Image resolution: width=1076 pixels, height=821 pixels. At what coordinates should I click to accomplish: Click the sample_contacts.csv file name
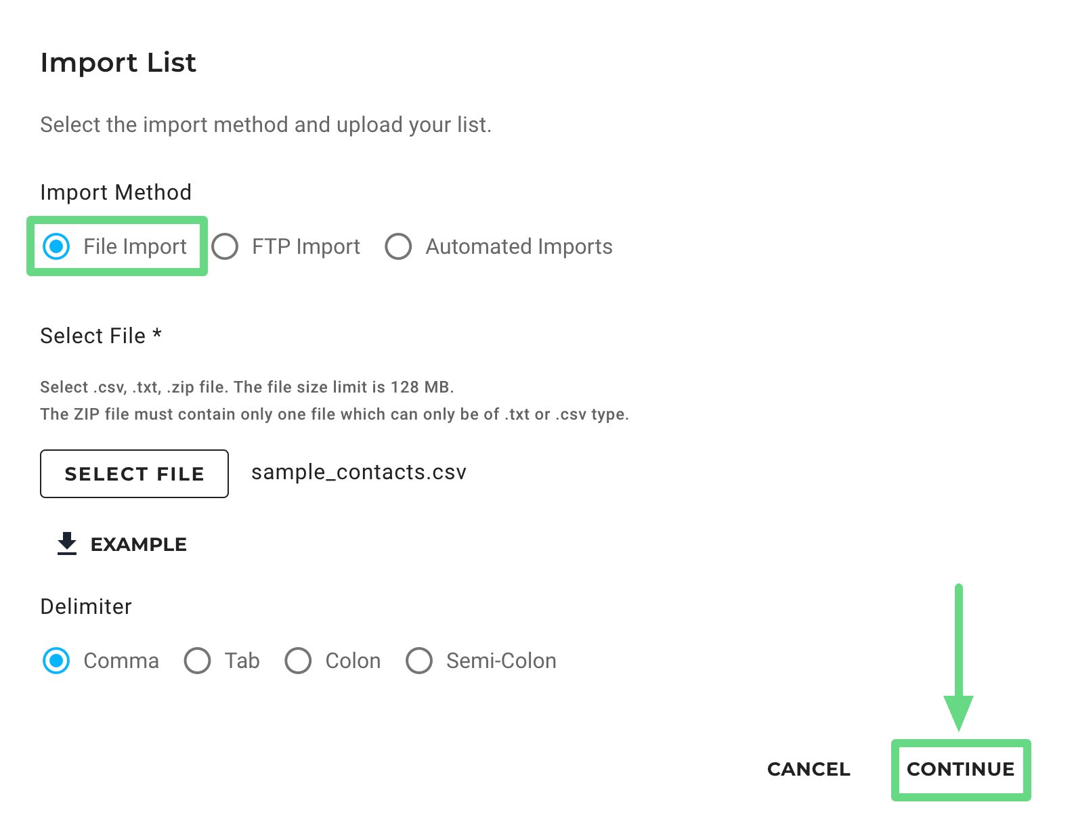click(x=359, y=472)
